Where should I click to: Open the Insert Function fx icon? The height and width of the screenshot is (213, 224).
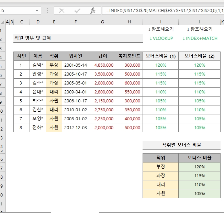tap(92, 11)
